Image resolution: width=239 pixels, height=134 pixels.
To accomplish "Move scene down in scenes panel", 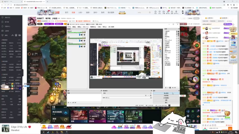I will click(75, 102).
